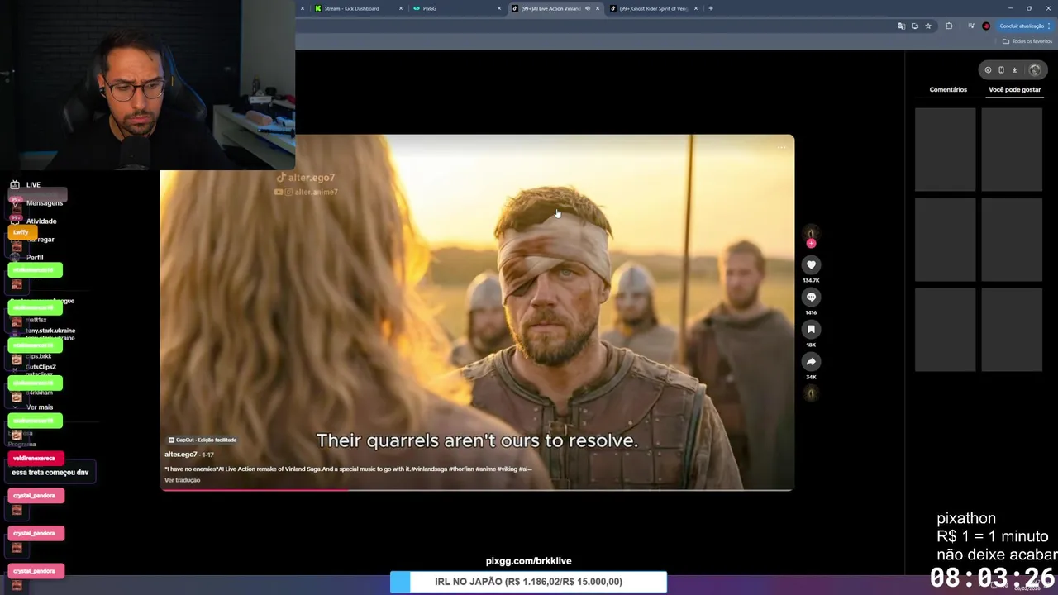1058x595 pixels.
Task: Open the Concluir atualização menu dots
Action: point(1049,26)
